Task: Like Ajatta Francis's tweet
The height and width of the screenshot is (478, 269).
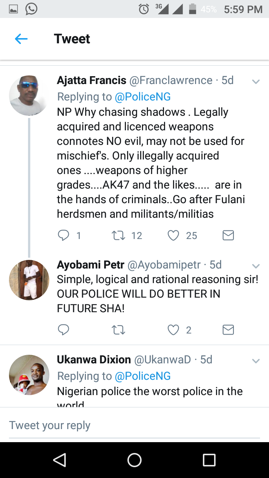Action: point(173,235)
